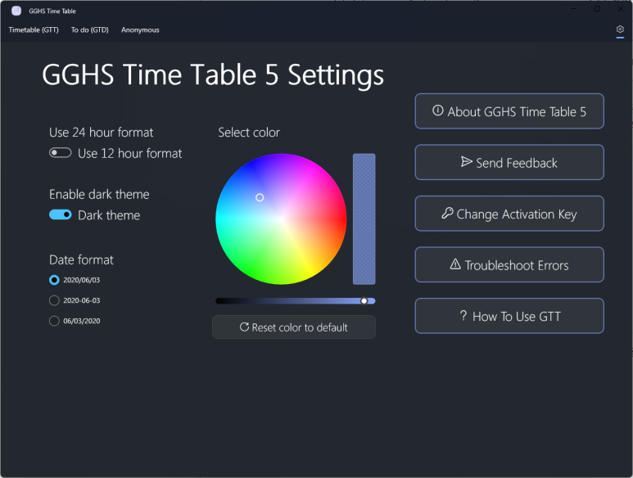The height and width of the screenshot is (478, 633).
Task: Maximize the GGHS Time Table window
Action: point(597,9)
